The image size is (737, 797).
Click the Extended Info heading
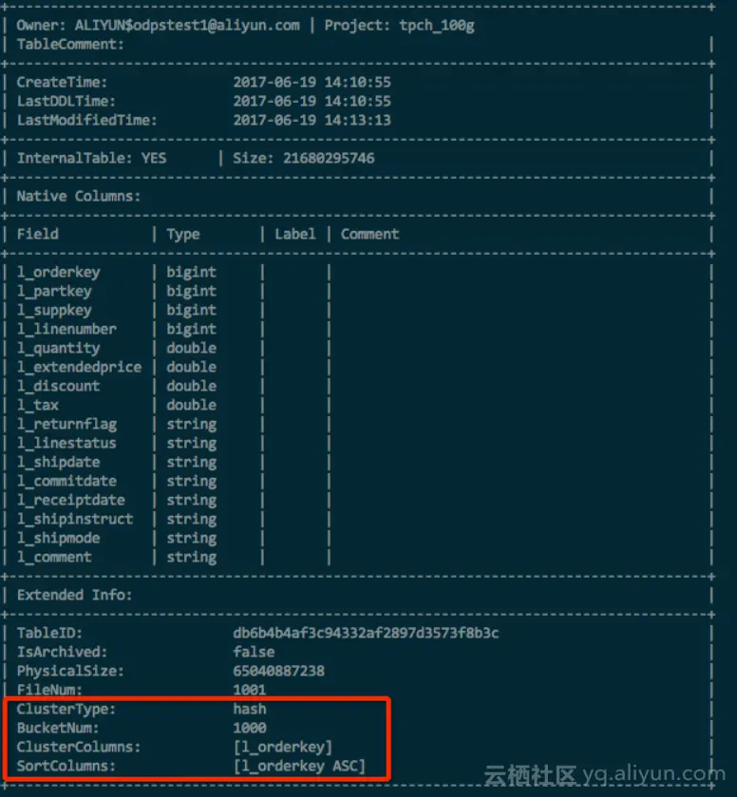(74, 595)
